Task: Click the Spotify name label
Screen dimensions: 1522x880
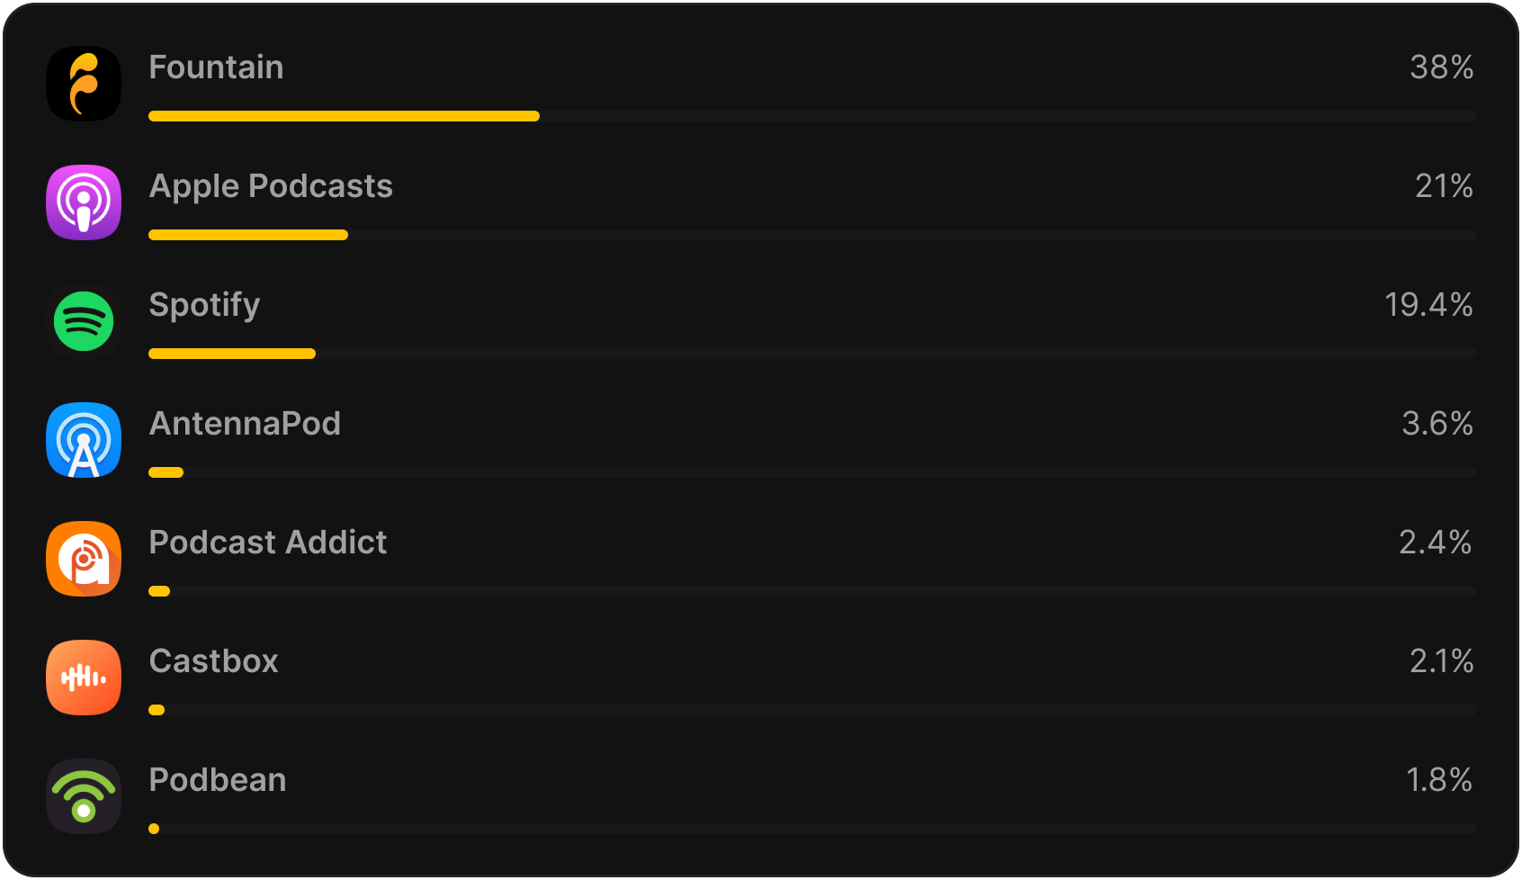Action: click(x=204, y=305)
